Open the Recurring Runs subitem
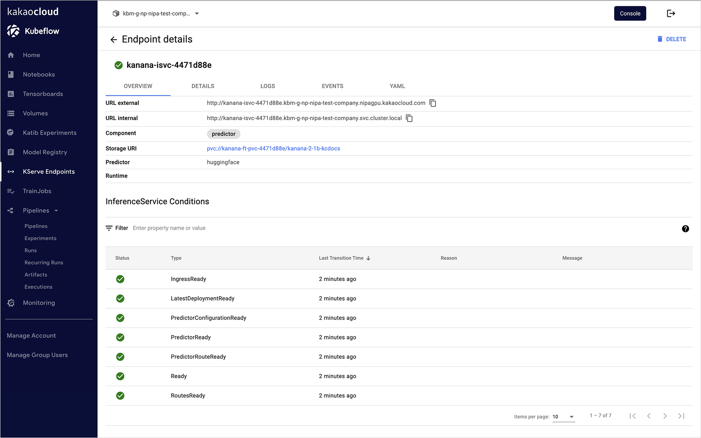701x438 pixels. pos(44,263)
